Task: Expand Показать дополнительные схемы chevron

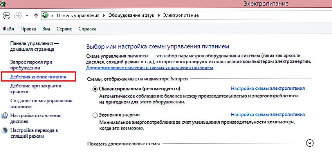Action: (310, 143)
